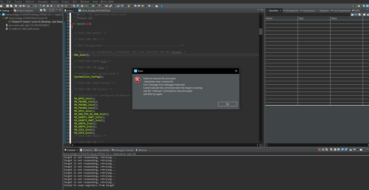
Task: Select the ST-LINK GDB server entry
Action: click(22, 29)
